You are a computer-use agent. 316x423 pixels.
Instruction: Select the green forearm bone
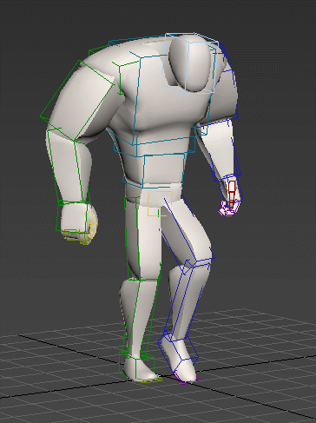[69, 165]
